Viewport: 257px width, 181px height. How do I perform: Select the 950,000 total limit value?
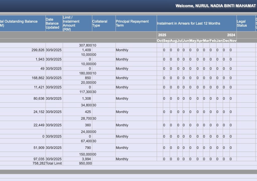85,163
